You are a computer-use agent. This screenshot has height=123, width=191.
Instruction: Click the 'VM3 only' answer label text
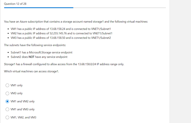[x=17, y=93]
